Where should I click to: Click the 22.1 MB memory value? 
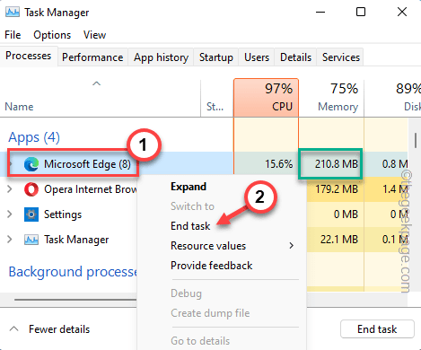[339, 240]
